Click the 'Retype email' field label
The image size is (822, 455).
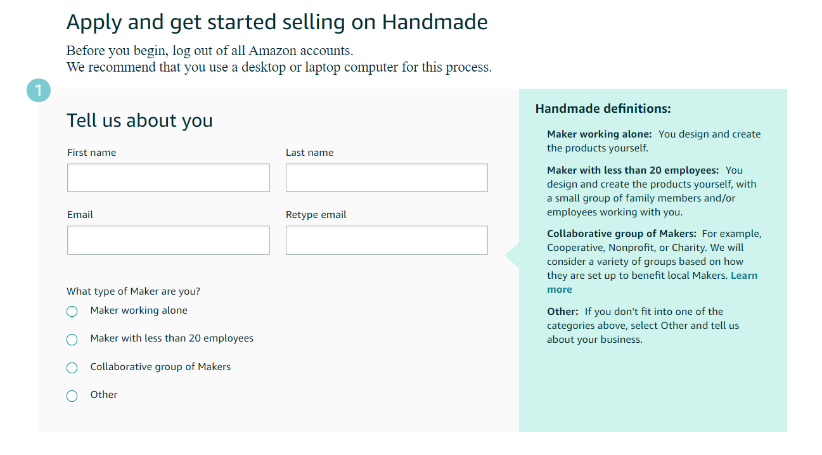pos(316,215)
